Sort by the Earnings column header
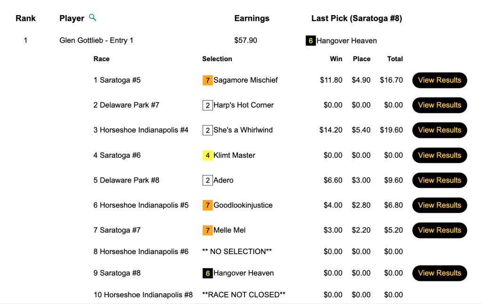The image size is (482, 304). coord(252,18)
